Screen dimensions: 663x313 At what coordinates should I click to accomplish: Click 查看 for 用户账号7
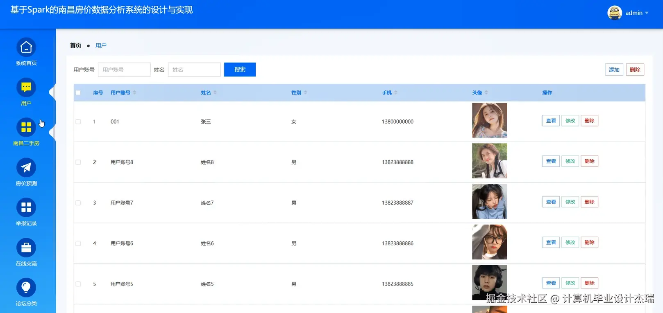click(x=551, y=202)
